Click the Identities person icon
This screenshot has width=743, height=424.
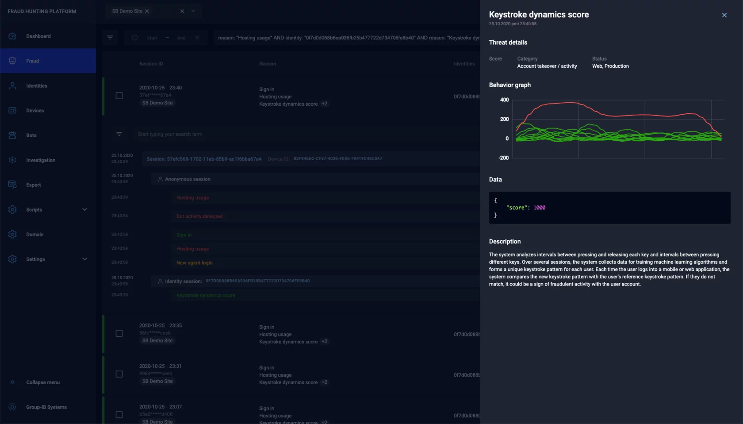point(12,85)
